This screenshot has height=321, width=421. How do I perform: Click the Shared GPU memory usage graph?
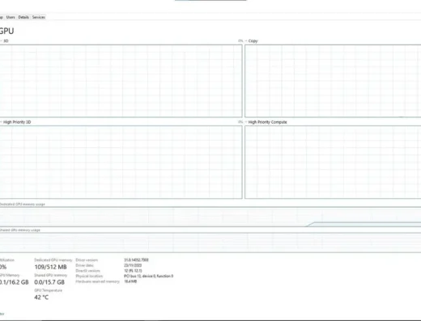click(x=210, y=243)
